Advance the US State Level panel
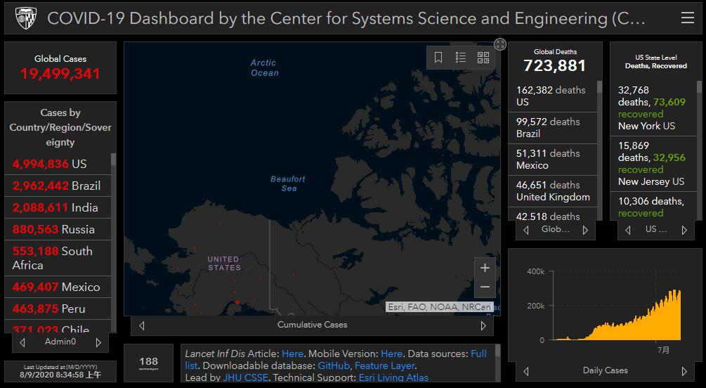 pos(684,230)
